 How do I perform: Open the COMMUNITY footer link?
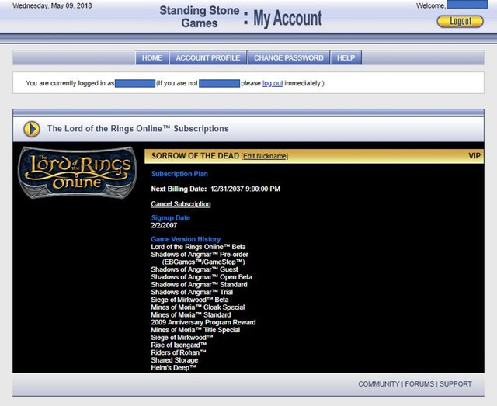click(x=379, y=383)
